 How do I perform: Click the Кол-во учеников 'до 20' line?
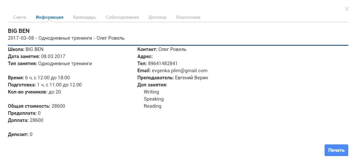tap(34, 92)
